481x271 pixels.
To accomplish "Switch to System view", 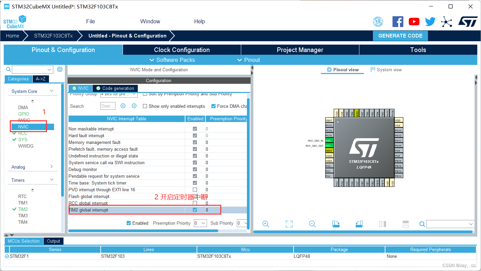I will tap(386, 70).
